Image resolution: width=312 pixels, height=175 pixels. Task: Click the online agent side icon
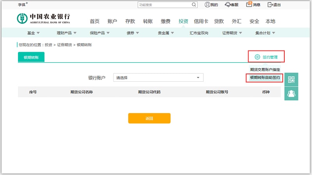click(291, 93)
